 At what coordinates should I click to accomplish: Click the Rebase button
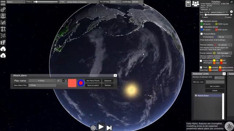108,86
